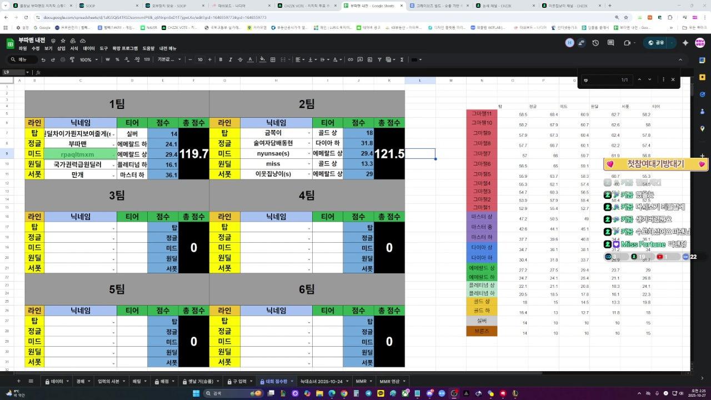
Task: Open the Gemini sparkle icon
Action: (685, 43)
